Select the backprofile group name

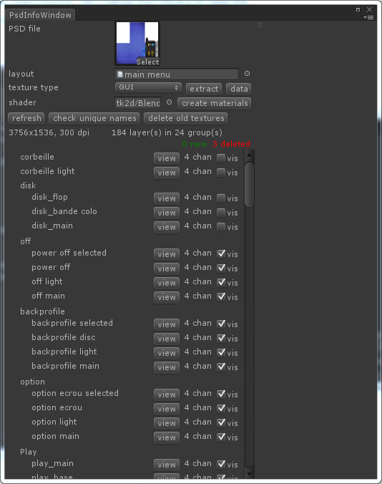tap(42, 311)
